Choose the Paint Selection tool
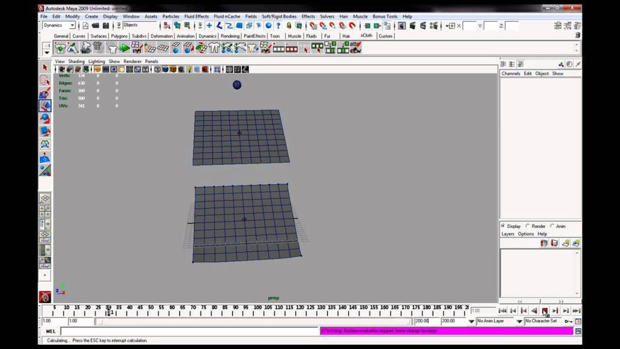Image resolution: width=620 pixels, height=349 pixels. click(45, 93)
